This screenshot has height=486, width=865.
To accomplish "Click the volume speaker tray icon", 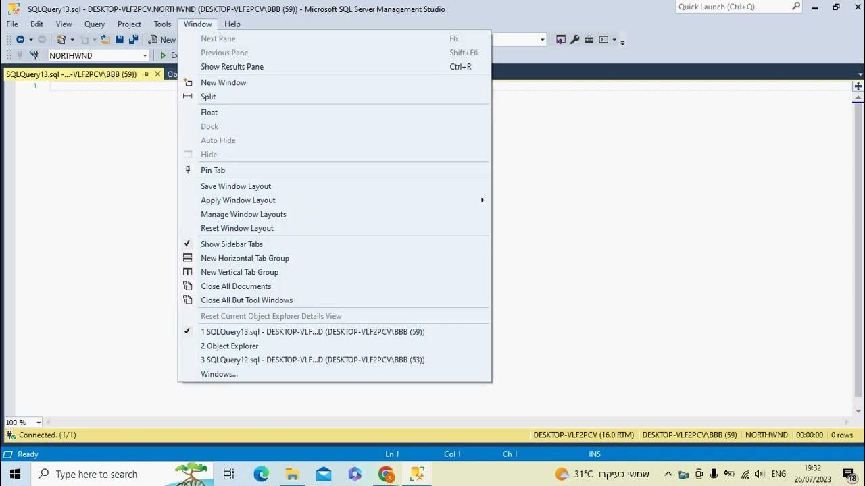I will click(759, 474).
